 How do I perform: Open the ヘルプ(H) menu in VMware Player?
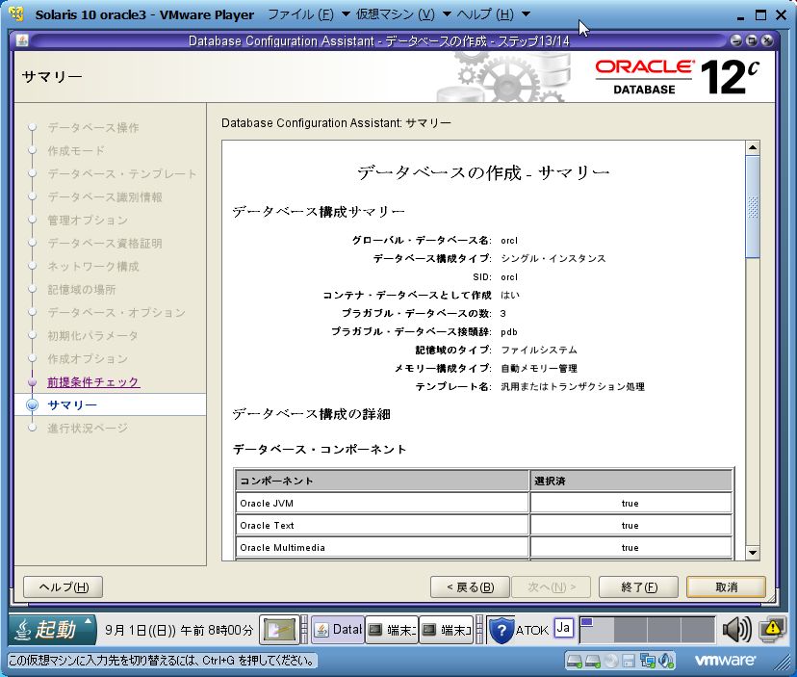click(x=485, y=14)
